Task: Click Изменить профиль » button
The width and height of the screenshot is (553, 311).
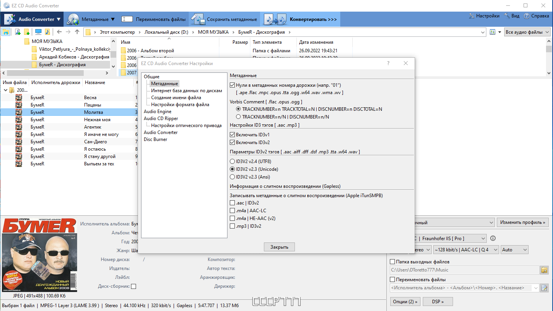Action: point(523,222)
